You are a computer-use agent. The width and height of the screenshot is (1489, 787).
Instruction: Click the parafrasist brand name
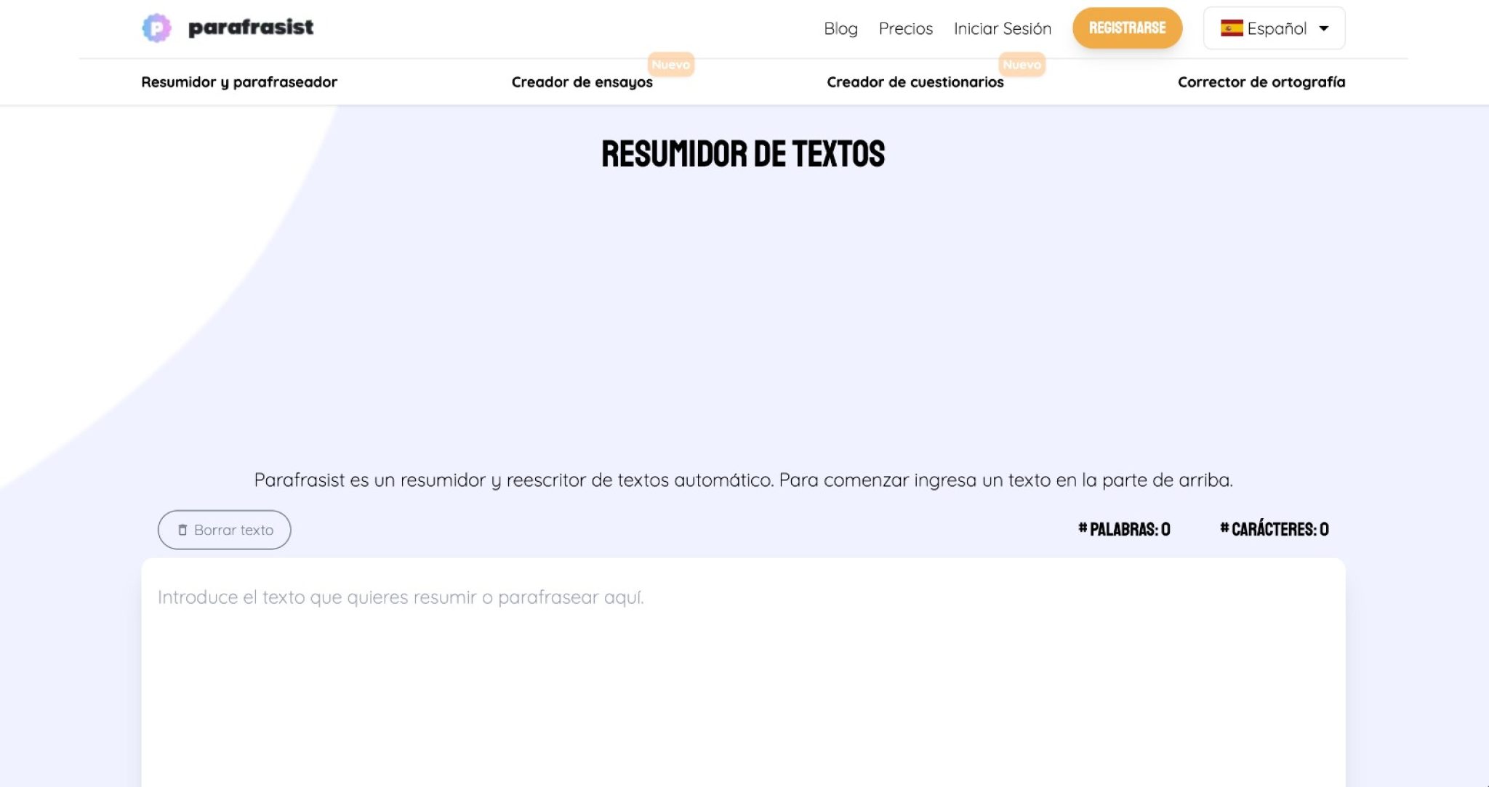(x=251, y=28)
